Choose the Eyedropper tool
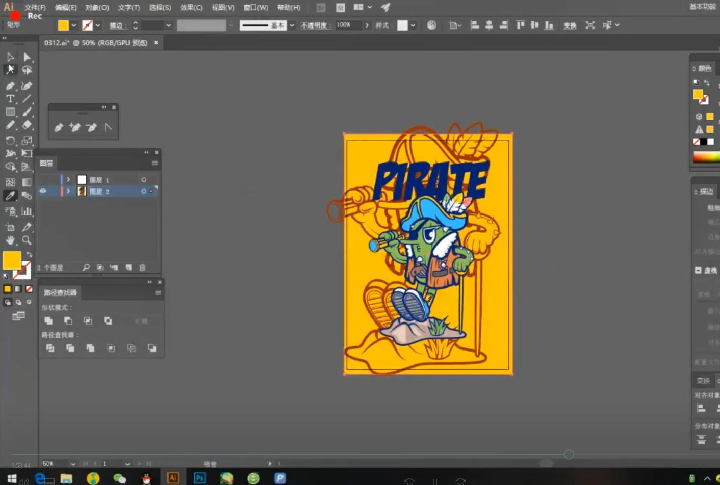 point(10,196)
